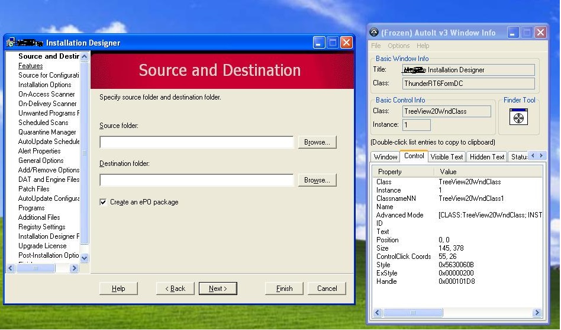Screen dimensions: 561x330
Task: Select the Features item in the tree
Action: (31, 66)
